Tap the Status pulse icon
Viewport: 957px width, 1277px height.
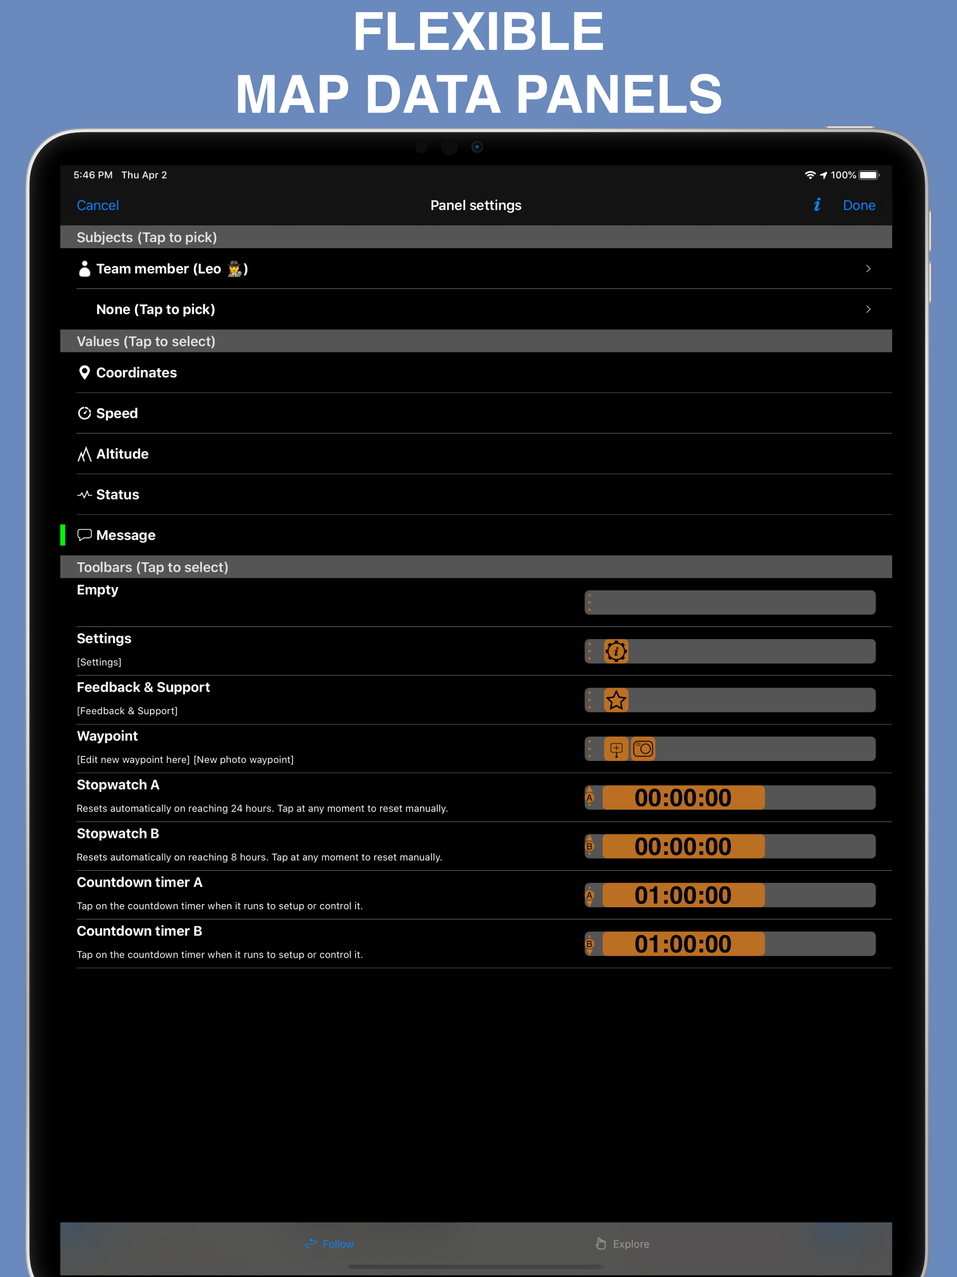(84, 495)
